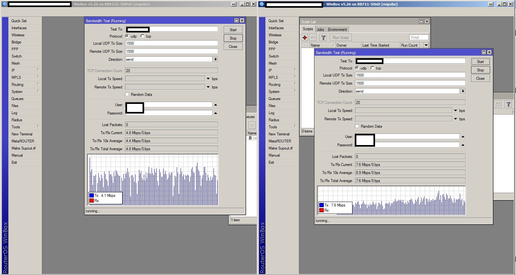Click the WinBox globe icon in right titlebar
This screenshot has width=516, height=275.
pos(262,4)
